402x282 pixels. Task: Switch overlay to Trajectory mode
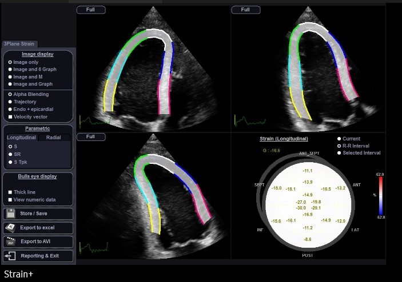tap(10, 102)
